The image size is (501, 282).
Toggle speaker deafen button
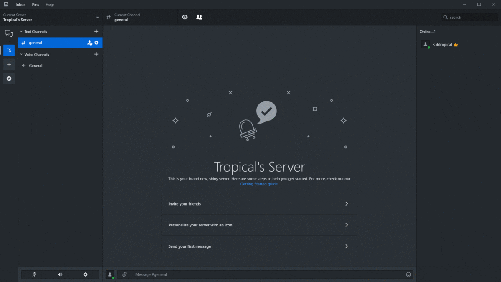coord(60,274)
